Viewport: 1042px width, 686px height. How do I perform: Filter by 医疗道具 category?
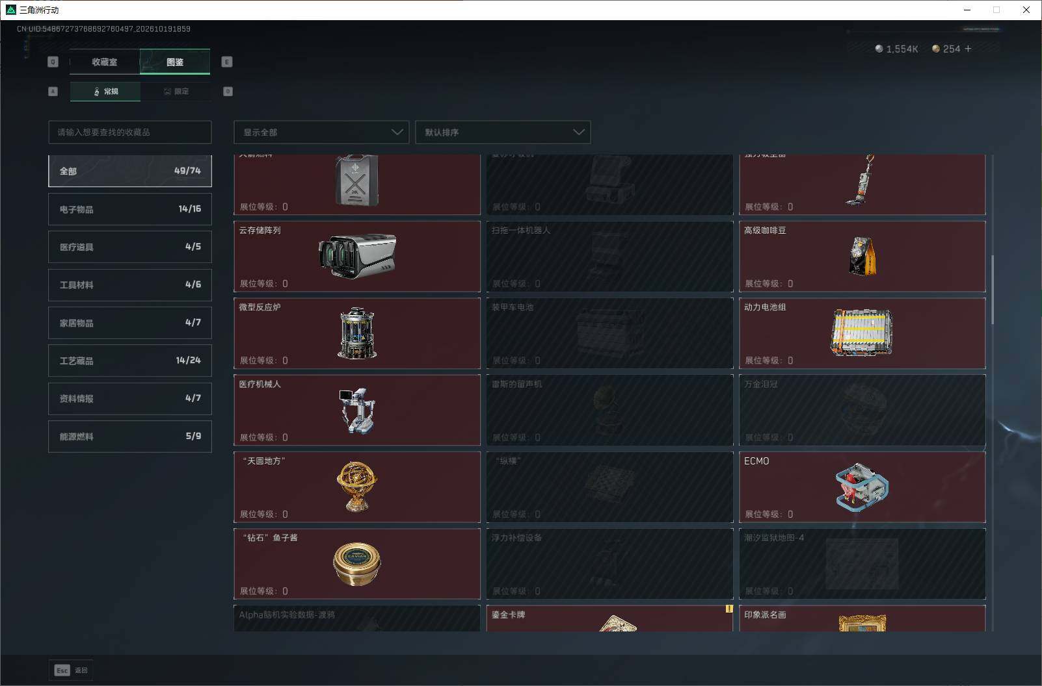(x=130, y=247)
